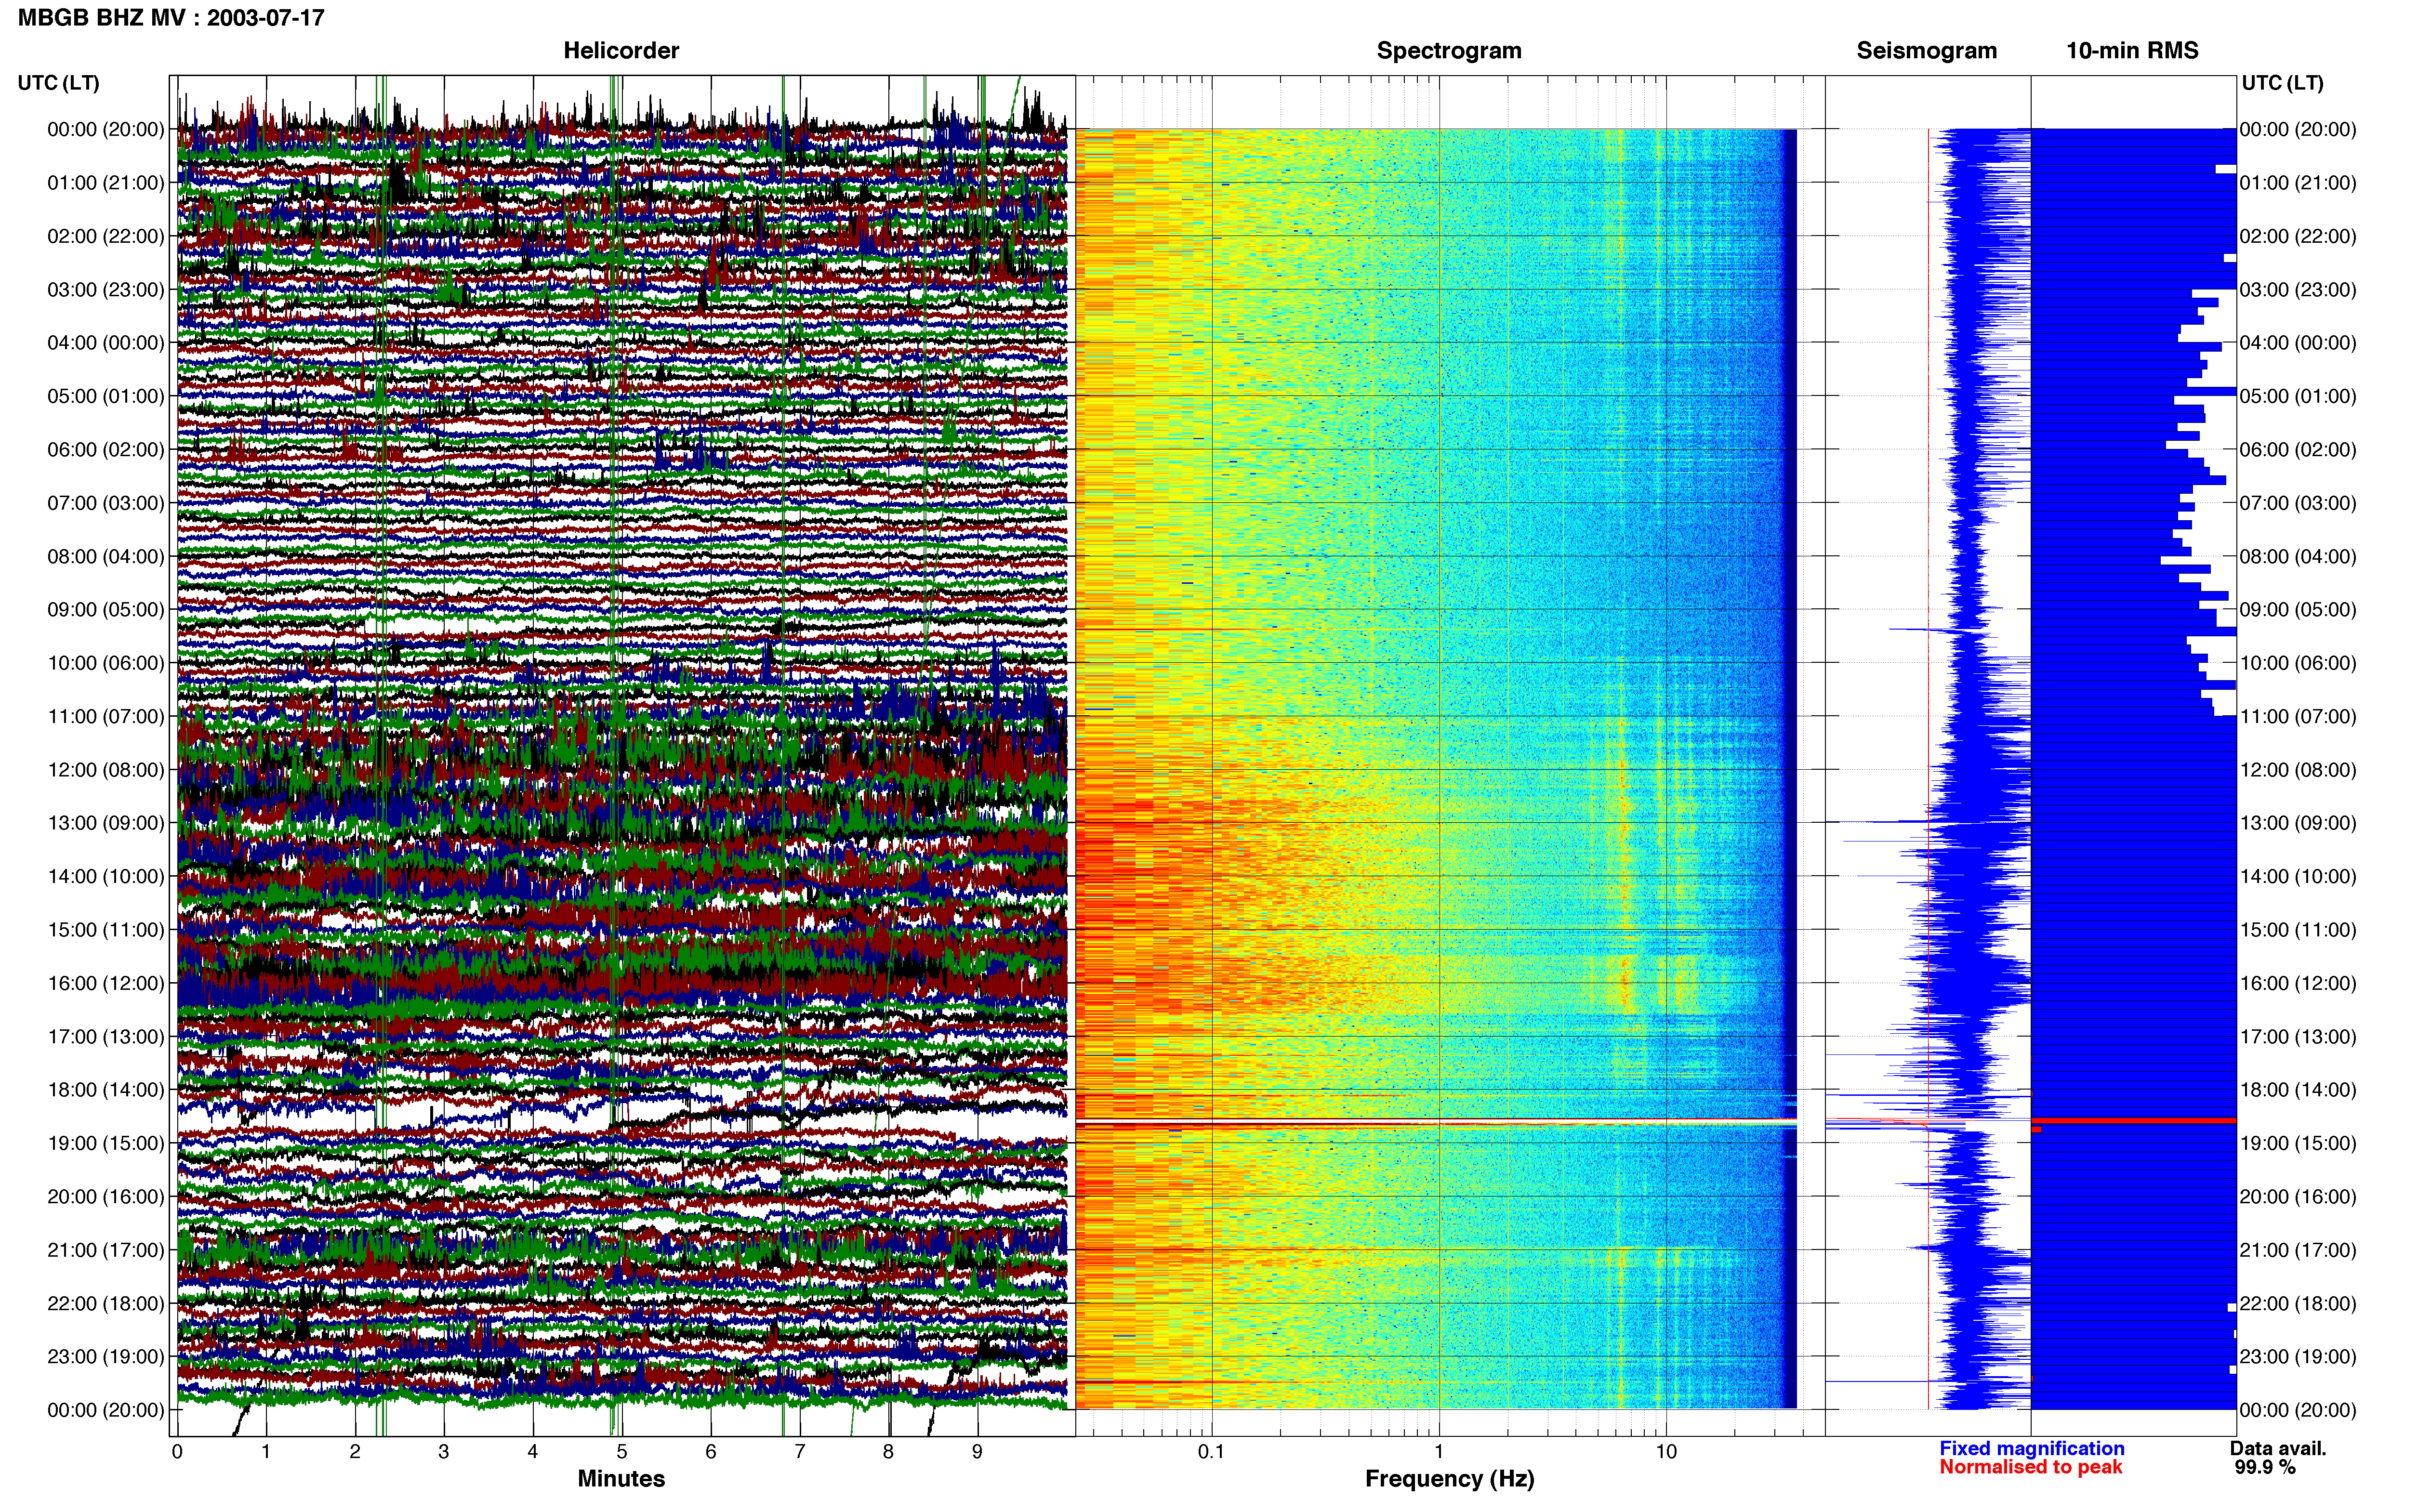
Task: Click the Normalised to peak legend text
Action: pos(2030,1467)
